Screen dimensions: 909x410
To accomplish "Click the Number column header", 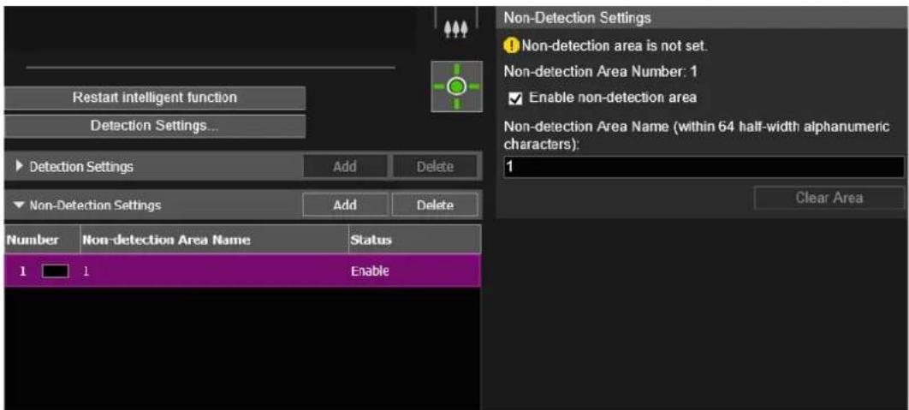I will [x=42, y=240].
